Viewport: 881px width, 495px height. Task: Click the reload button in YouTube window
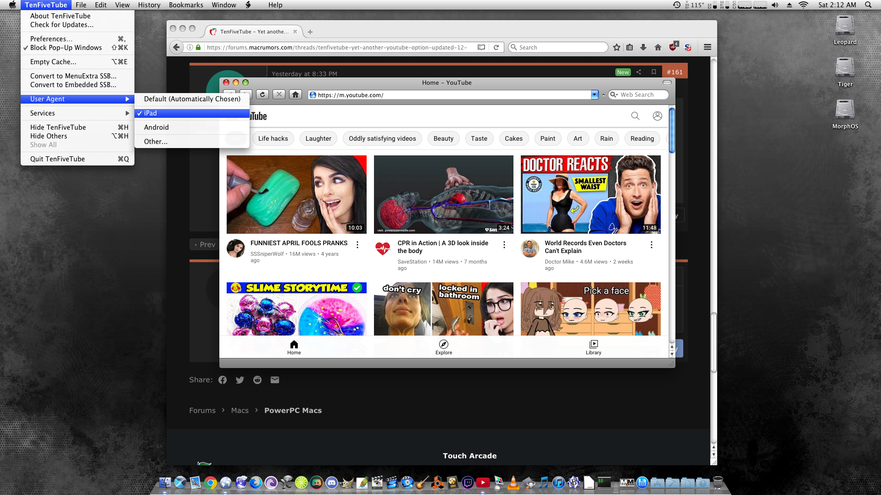[262, 95]
